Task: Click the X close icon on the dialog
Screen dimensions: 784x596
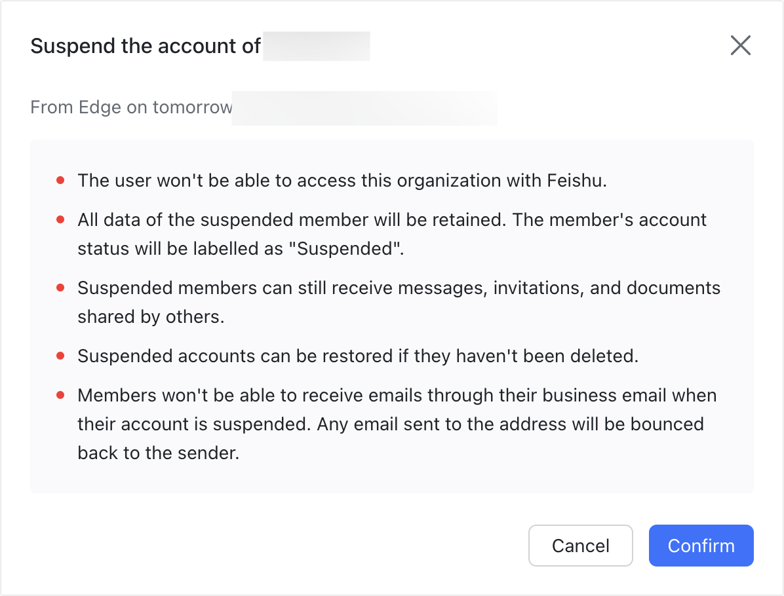Action: click(740, 45)
